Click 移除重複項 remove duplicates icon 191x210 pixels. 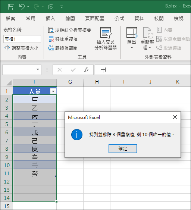(x=51, y=39)
